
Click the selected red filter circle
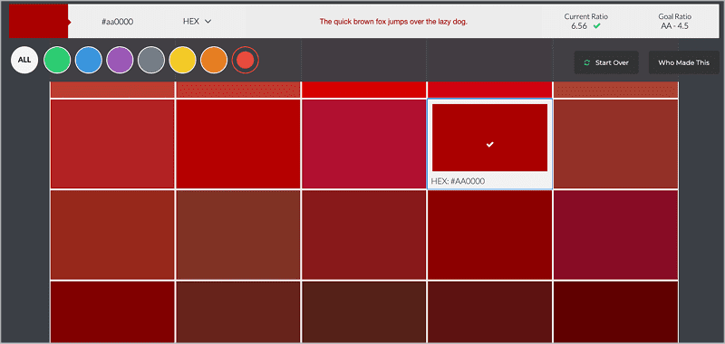click(246, 60)
